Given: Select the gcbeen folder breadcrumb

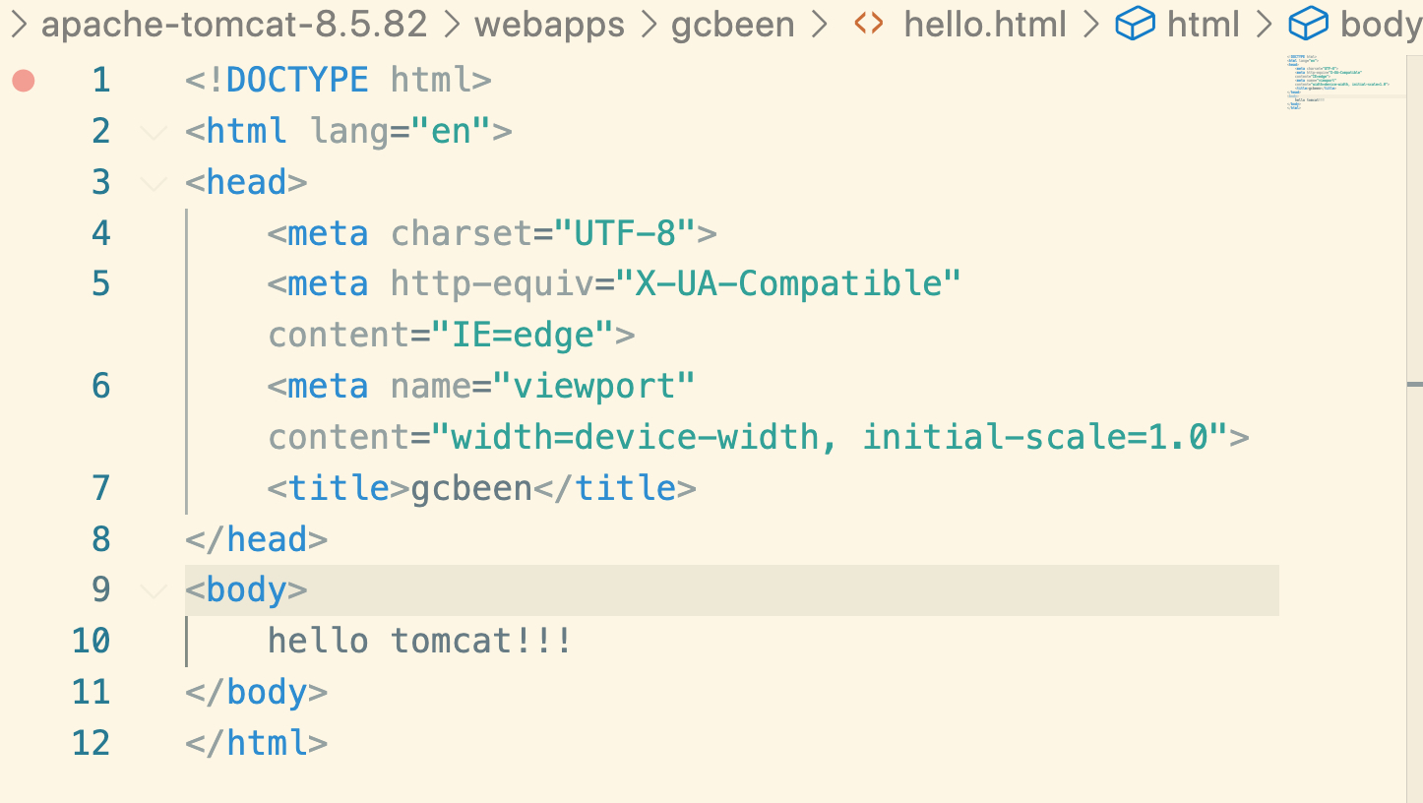Looking at the screenshot, I should tap(732, 25).
